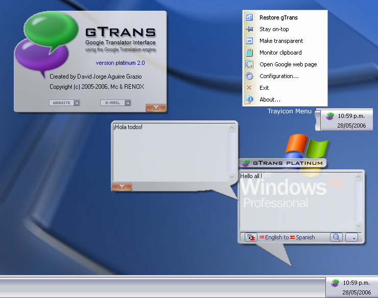
Task: Click the gear icon beside Configuration
Action: point(249,76)
